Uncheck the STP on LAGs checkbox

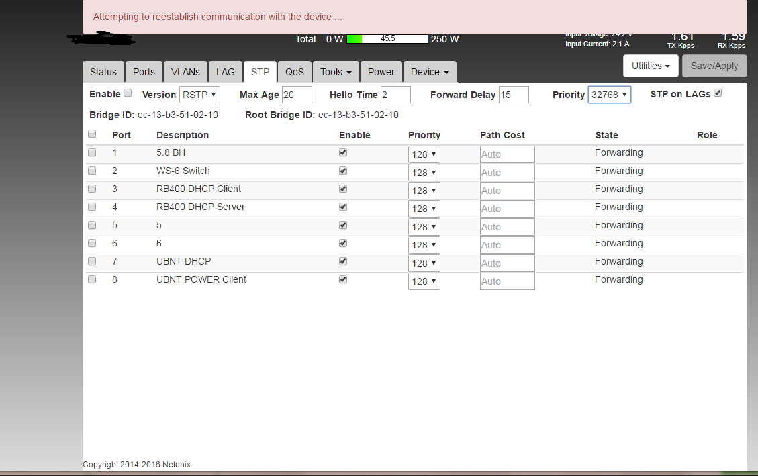tap(718, 93)
